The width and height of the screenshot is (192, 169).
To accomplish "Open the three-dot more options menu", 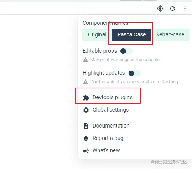I will pyautogui.click(x=185, y=9).
